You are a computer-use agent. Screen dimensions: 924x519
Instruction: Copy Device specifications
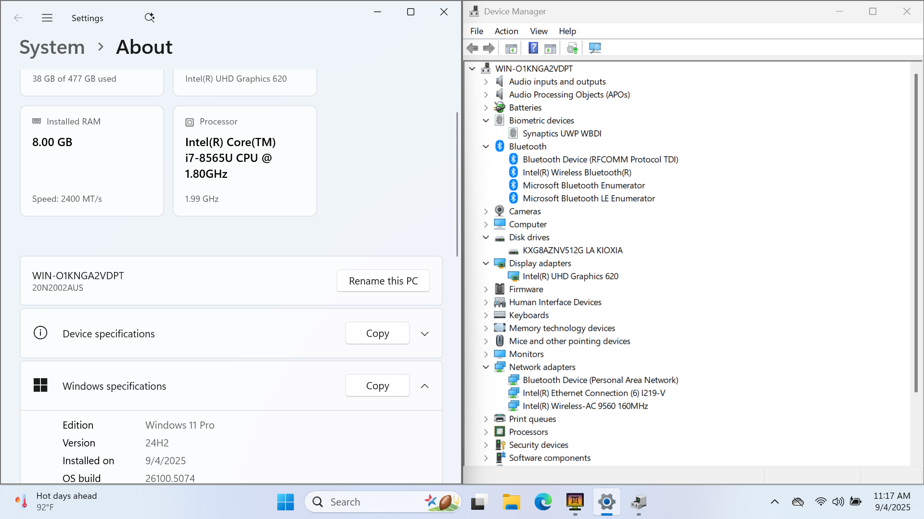click(x=377, y=333)
